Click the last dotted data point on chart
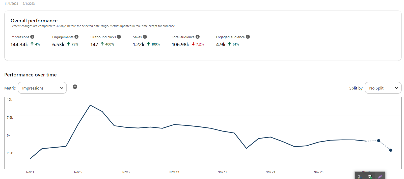The image size is (404, 179). tap(391, 150)
